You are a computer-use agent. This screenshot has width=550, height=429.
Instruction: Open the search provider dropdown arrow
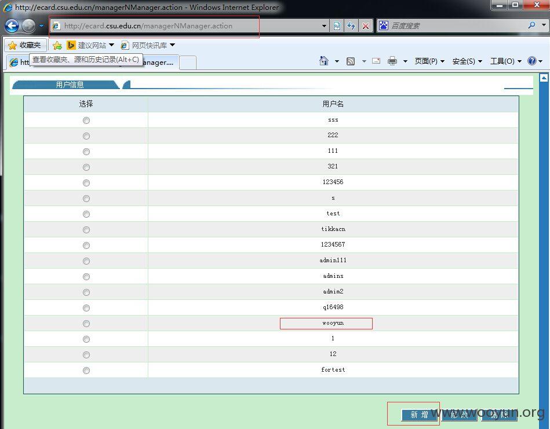coord(544,25)
